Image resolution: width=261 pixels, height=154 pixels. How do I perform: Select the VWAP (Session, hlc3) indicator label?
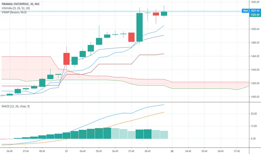point(14,12)
